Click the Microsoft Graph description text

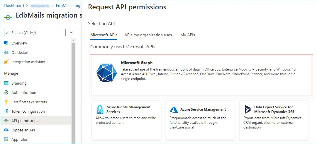click(x=208, y=74)
